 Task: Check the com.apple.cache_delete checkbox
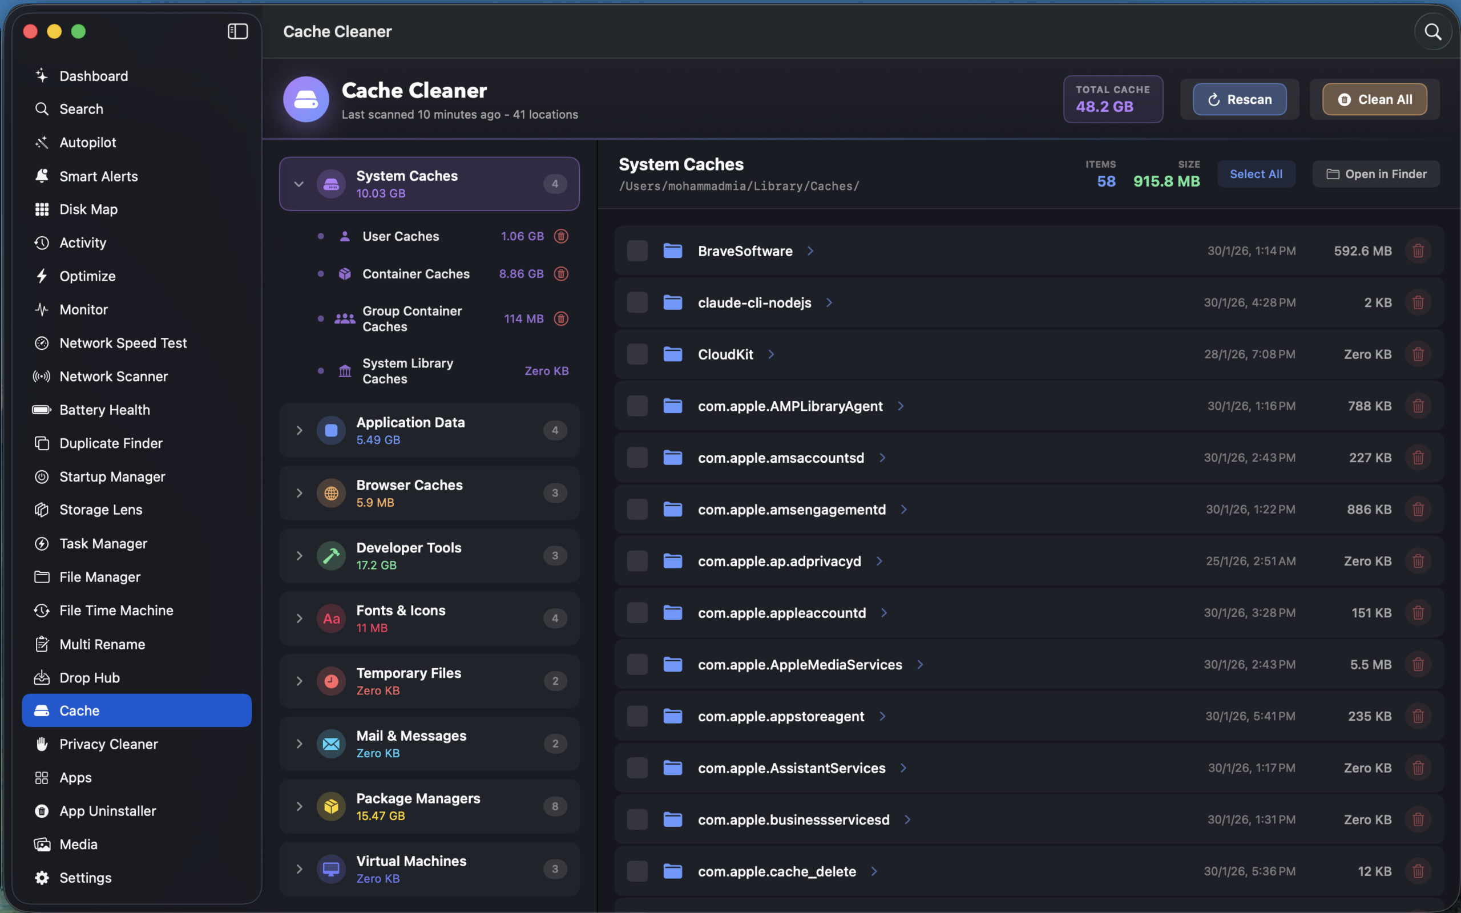pos(637,871)
